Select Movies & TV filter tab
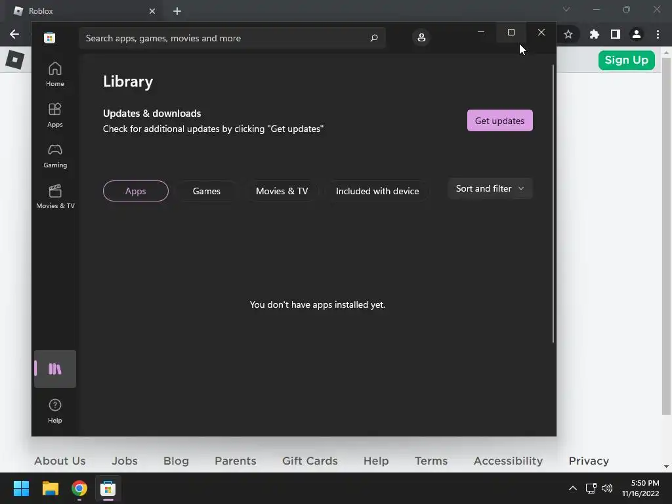This screenshot has width=672, height=504. coord(282,191)
